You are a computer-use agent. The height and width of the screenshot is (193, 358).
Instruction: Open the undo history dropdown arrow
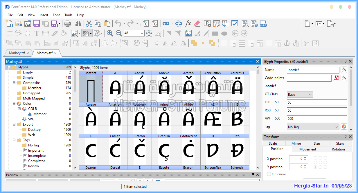point(124,24)
